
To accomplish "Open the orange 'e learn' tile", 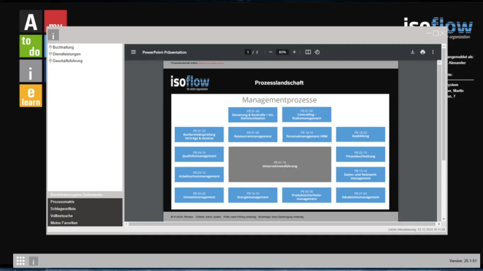I will 30,96.
